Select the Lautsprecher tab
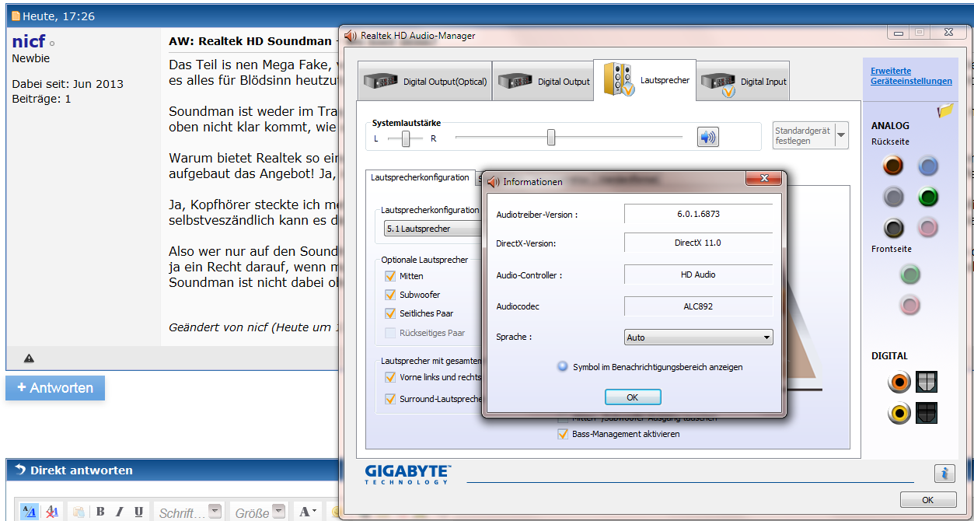This screenshot has height=521, width=974. tap(644, 80)
